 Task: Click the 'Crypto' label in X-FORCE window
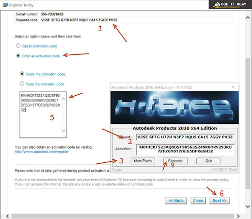coord(117,170)
